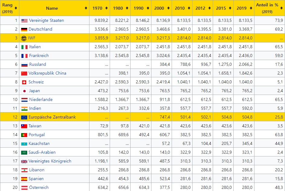Viewport: 285px width, 191px height.
Task: Select Russland's 2019 value 2.066,2
Action: point(245,64)
